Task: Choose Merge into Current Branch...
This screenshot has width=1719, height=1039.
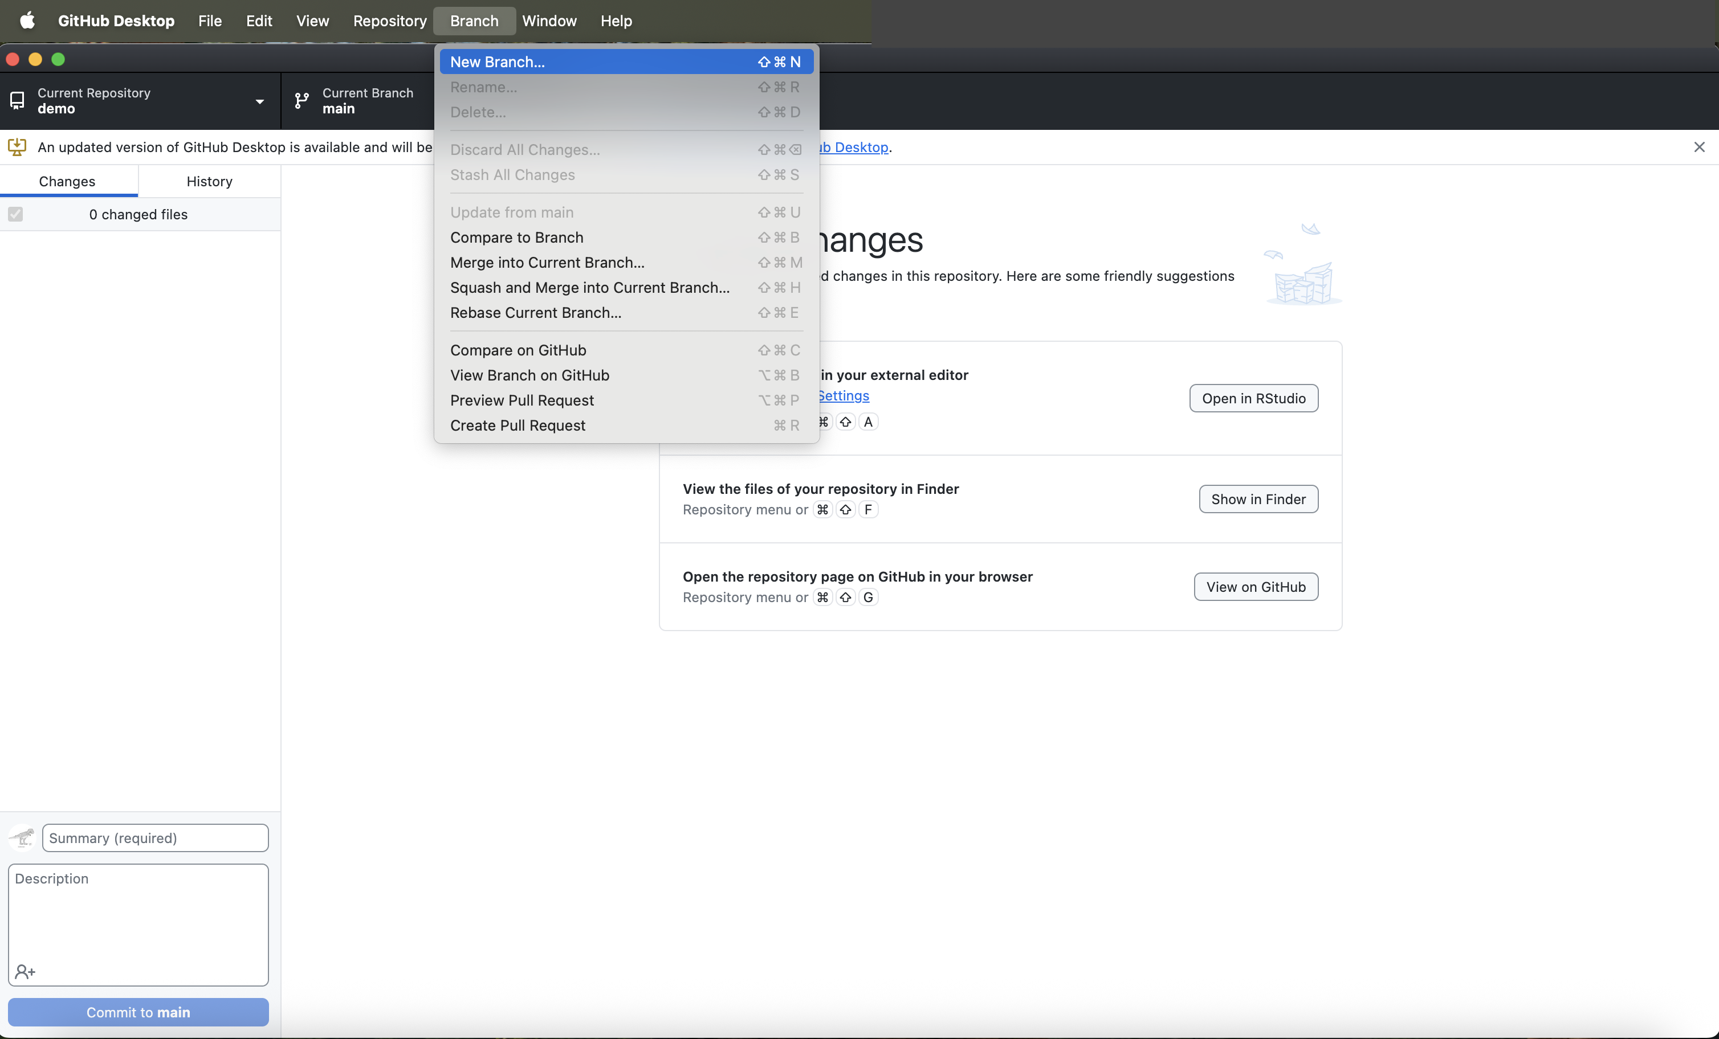Action: (547, 263)
